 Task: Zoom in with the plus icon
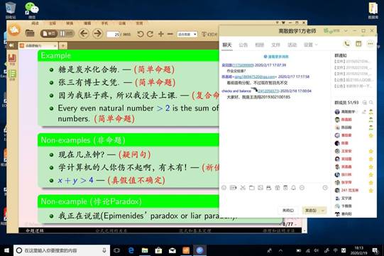point(161,34)
